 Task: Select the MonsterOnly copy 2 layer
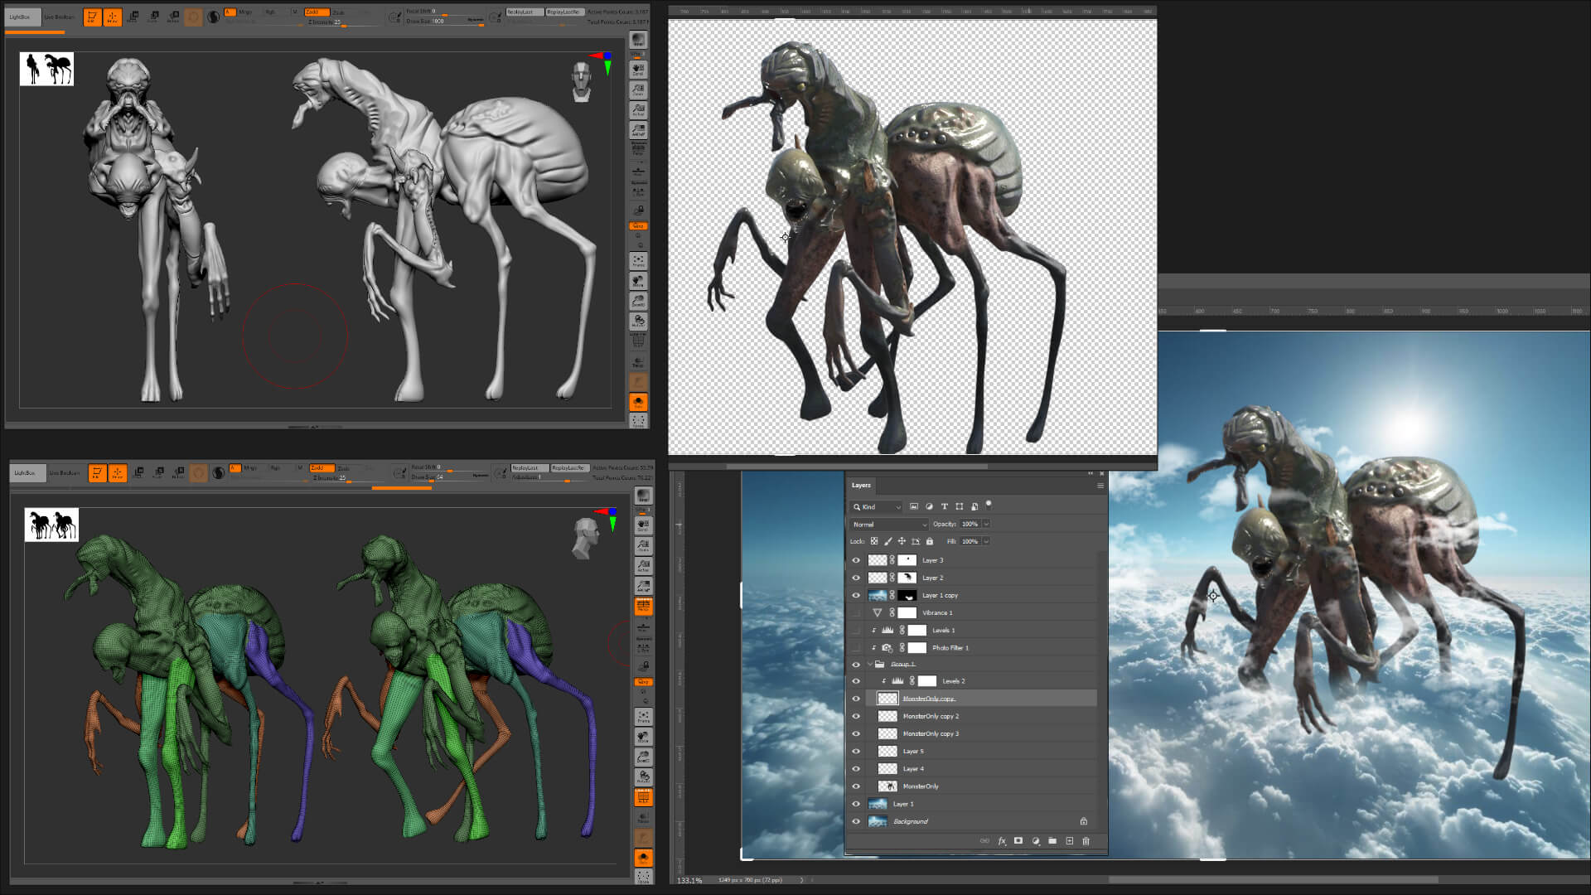980,717
